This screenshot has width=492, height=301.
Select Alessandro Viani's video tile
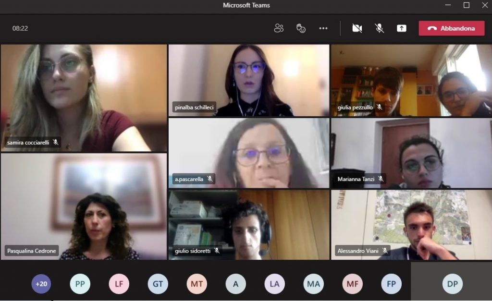click(x=411, y=225)
